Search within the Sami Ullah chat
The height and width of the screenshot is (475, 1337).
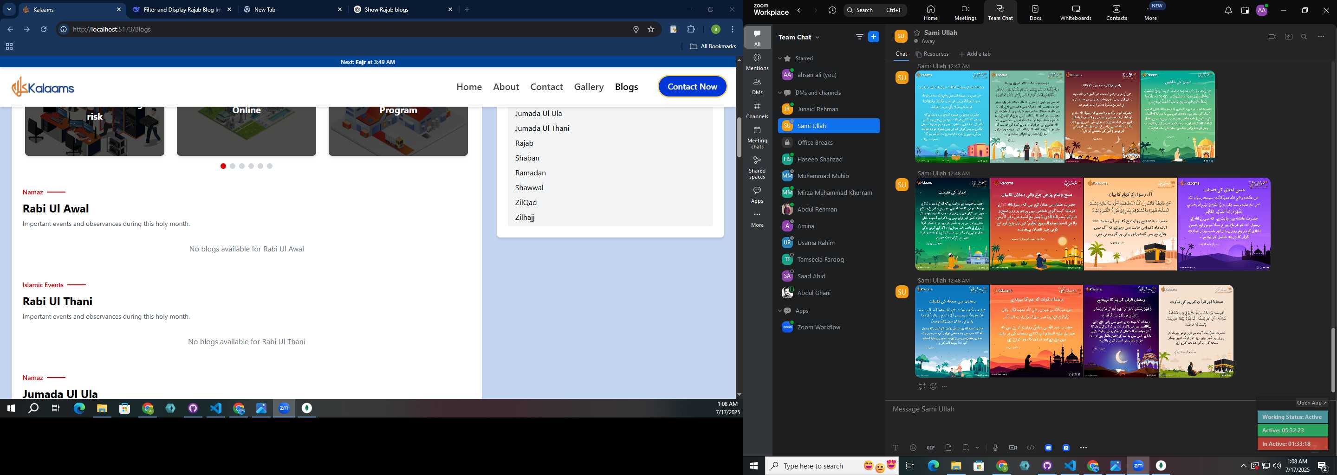[x=1304, y=37]
